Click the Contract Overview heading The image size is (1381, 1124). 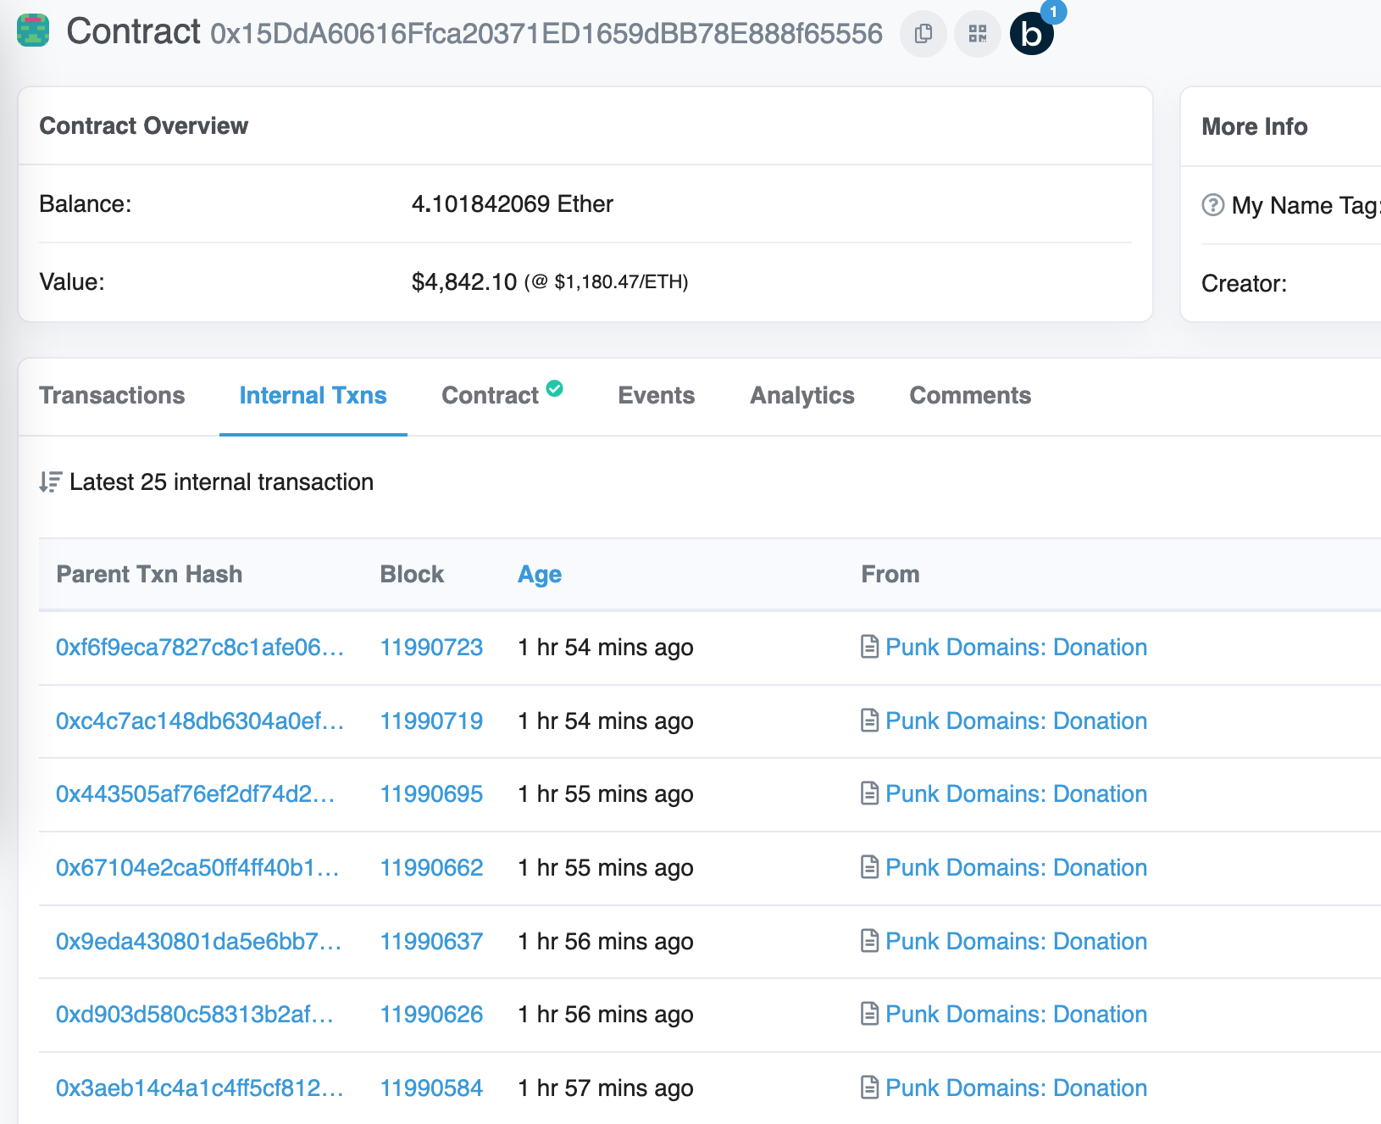[x=144, y=125]
